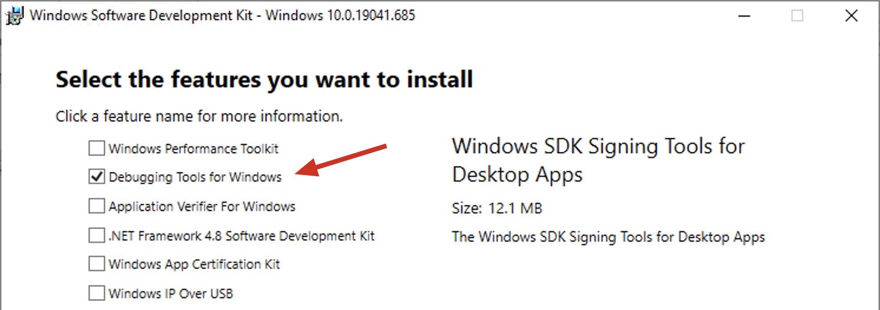Click the Size: 12.1 MB text
The height and width of the screenshot is (310, 880).
pyautogui.click(x=497, y=208)
